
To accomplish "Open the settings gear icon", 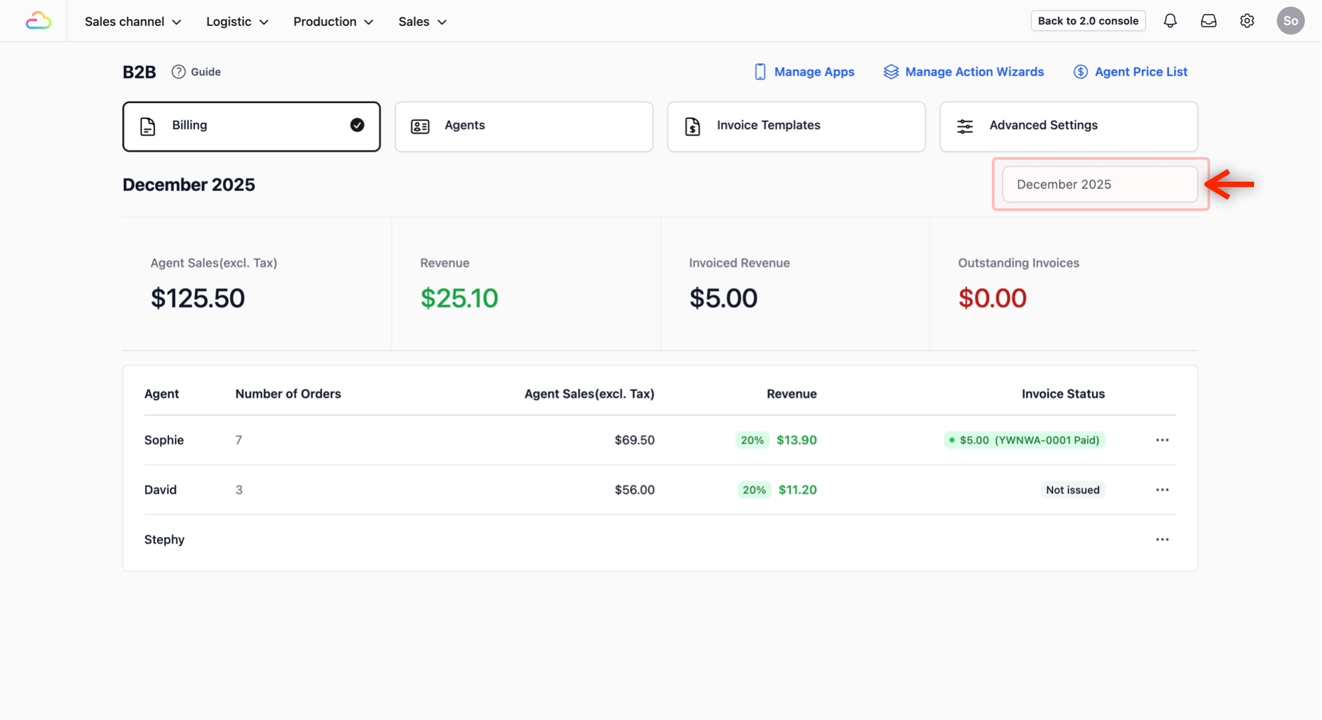I will [1247, 21].
